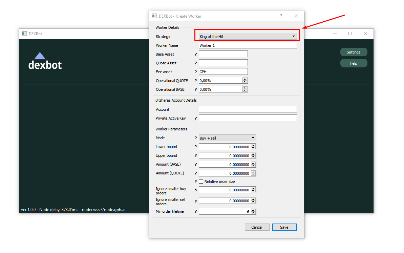Open Settings in the DEXBot main window
The width and height of the screenshot is (404, 253).
(354, 52)
